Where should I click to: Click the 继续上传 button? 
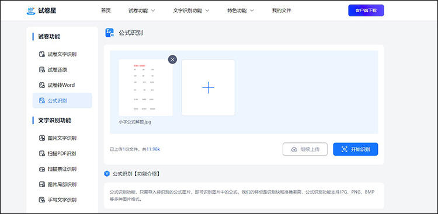tap(305, 149)
